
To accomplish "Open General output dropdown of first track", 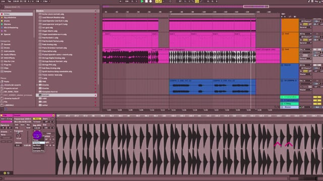I will pos(306,27).
